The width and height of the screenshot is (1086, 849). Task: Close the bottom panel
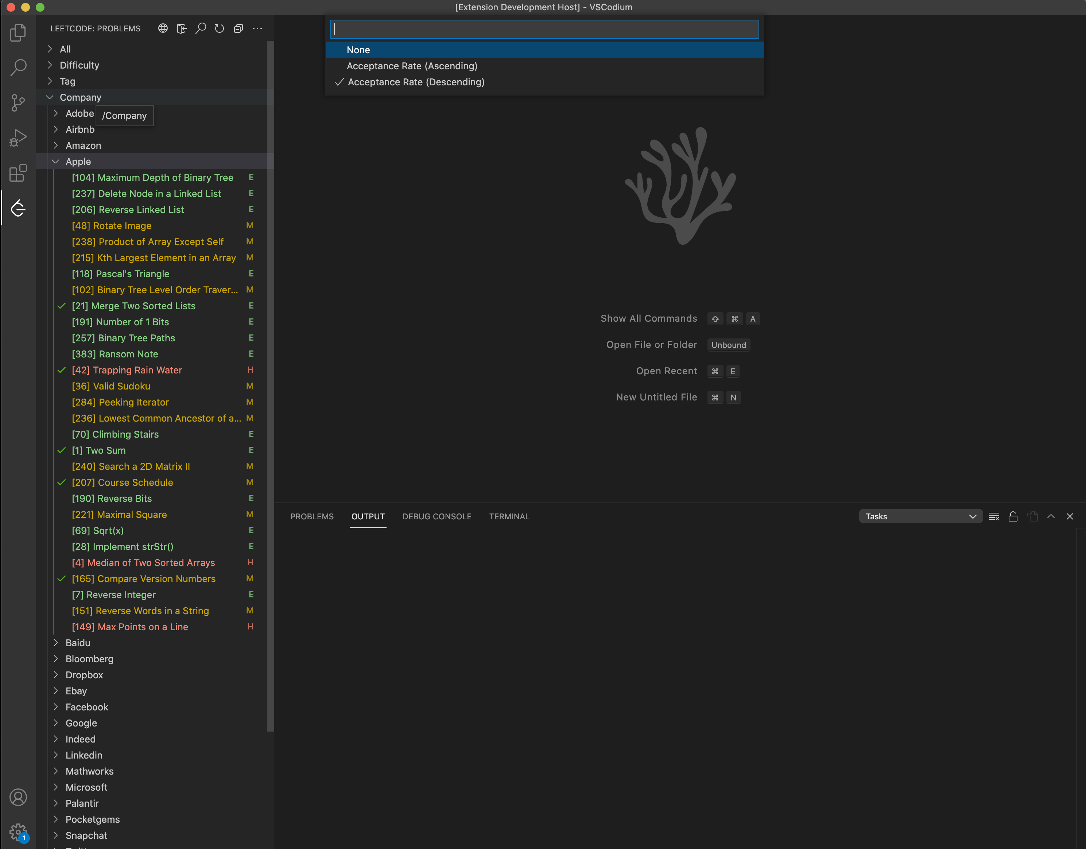click(1070, 516)
